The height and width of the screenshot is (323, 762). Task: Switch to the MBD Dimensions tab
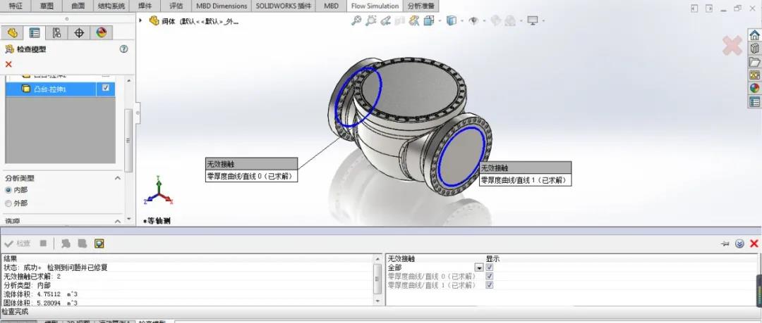[x=222, y=6]
